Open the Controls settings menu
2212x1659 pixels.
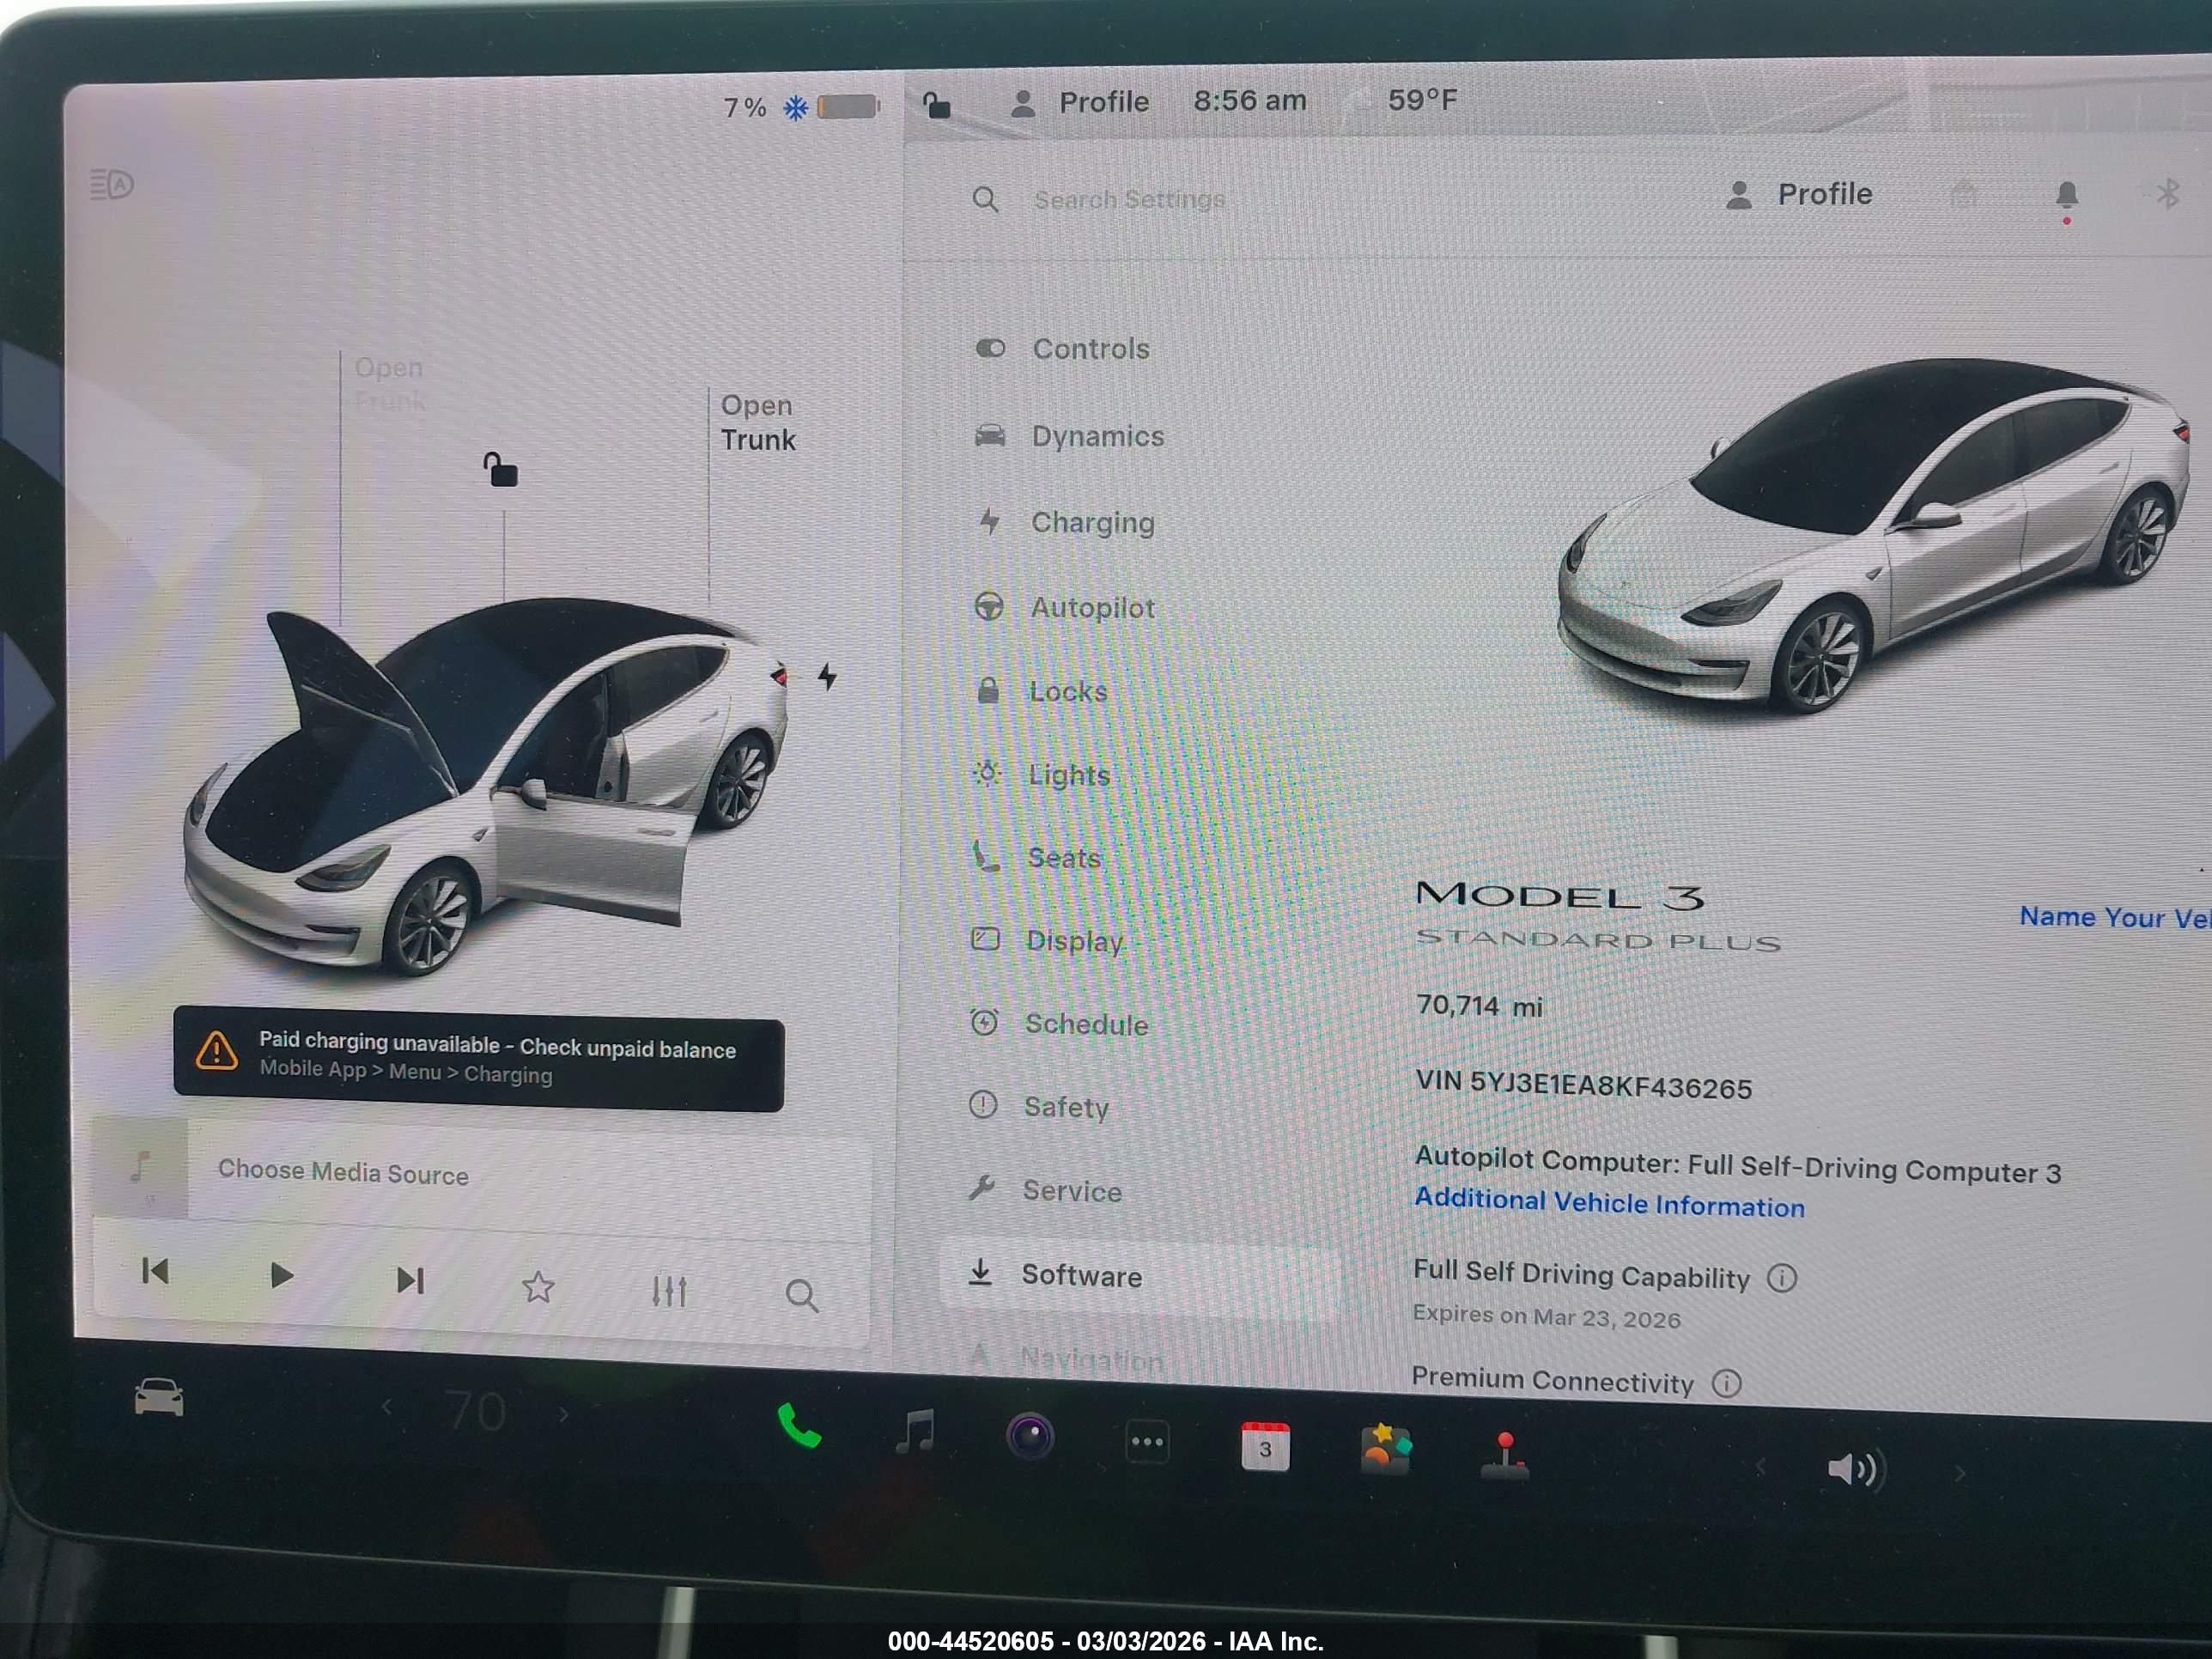(x=1062, y=348)
